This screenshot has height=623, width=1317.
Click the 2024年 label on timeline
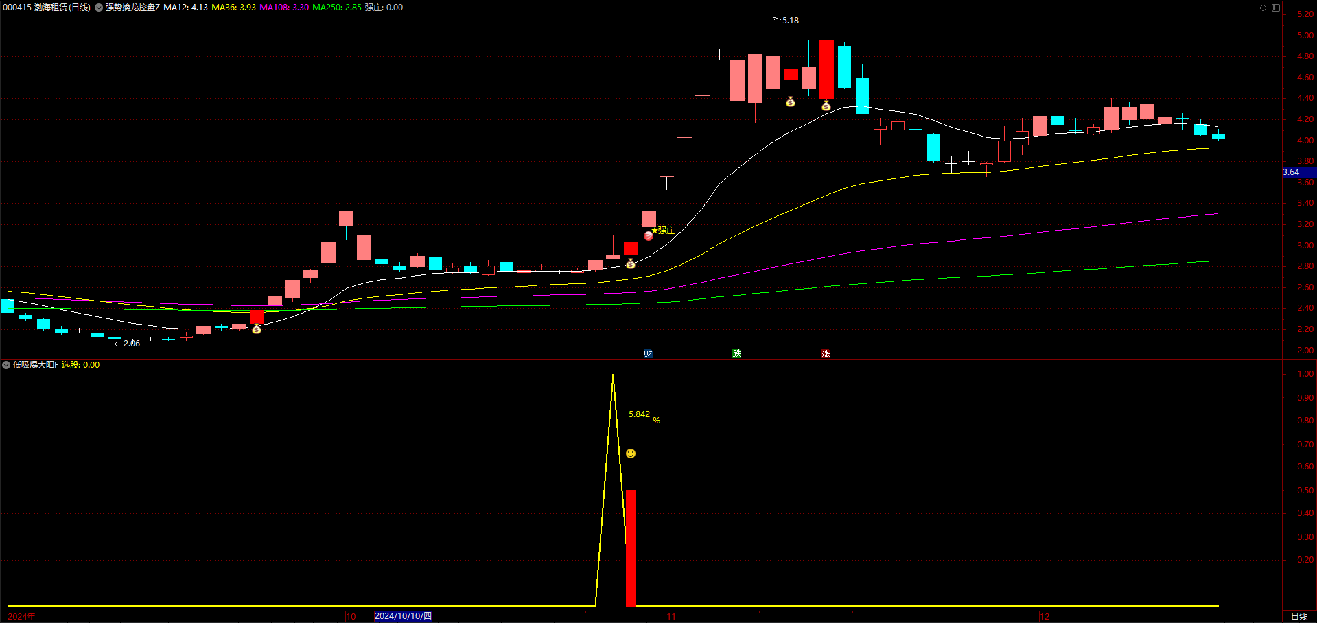click(x=21, y=617)
